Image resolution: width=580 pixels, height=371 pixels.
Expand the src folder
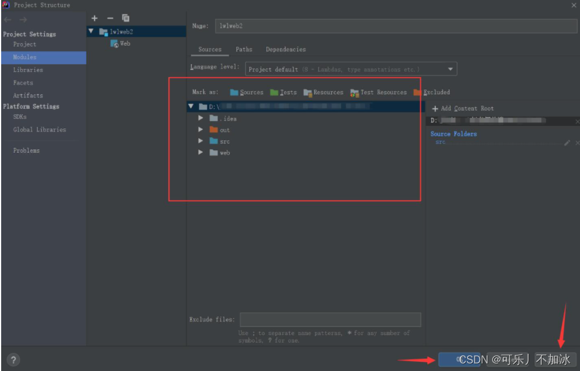[200, 141]
